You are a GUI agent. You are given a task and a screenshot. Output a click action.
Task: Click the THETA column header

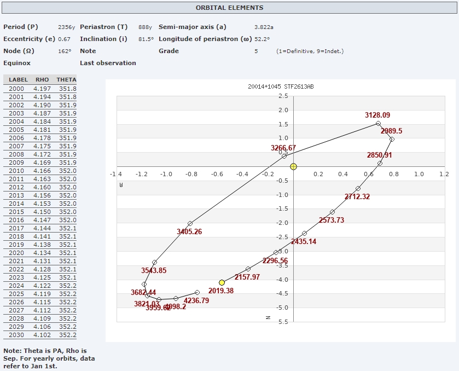pyautogui.click(x=66, y=80)
